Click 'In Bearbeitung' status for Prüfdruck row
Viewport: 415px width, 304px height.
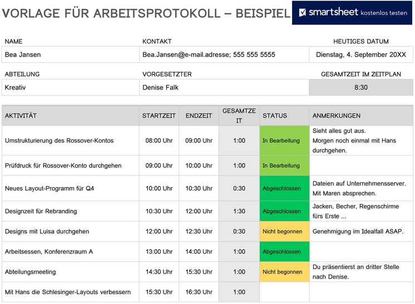point(284,166)
